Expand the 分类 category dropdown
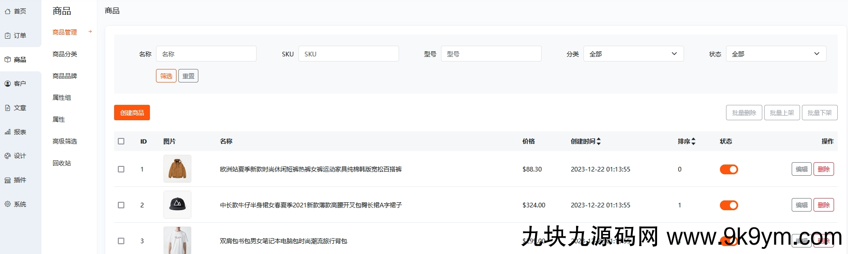848x254 pixels. [633, 54]
